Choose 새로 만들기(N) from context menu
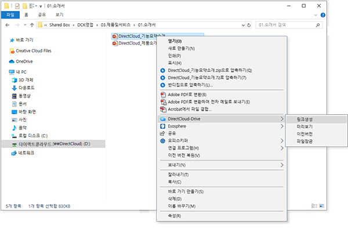The height and width of the screenshot is (232, 348). (x=222, y=48)
